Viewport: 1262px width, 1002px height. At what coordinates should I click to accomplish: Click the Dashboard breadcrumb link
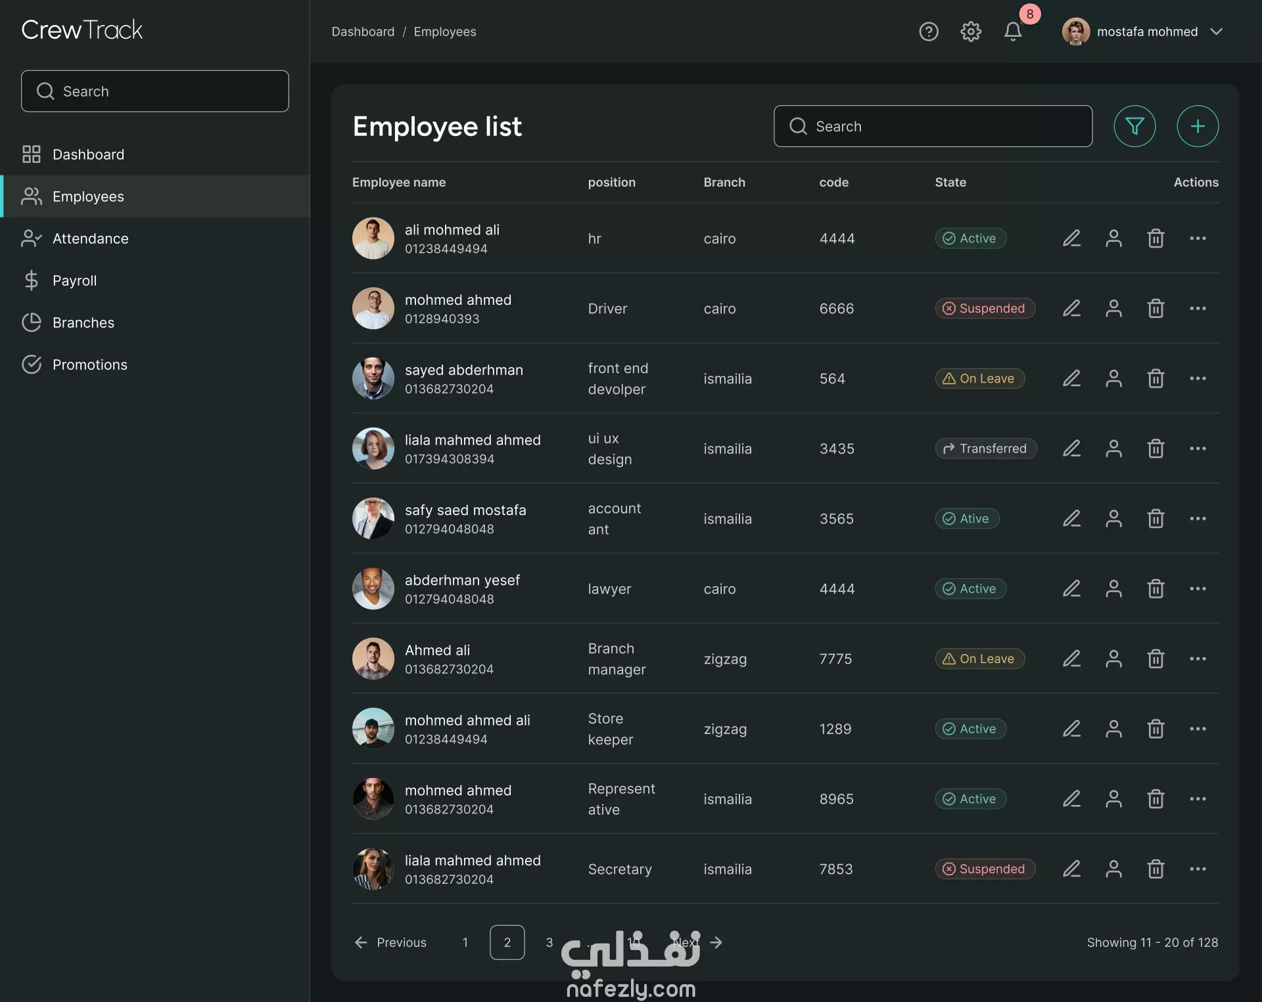point(363,32)
